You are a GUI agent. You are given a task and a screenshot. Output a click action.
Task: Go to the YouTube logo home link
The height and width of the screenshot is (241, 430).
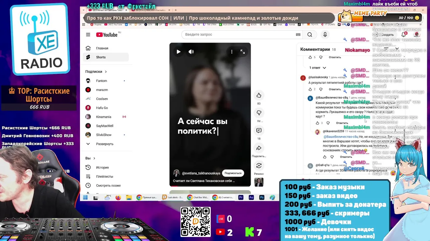click(x=107, y=35)
